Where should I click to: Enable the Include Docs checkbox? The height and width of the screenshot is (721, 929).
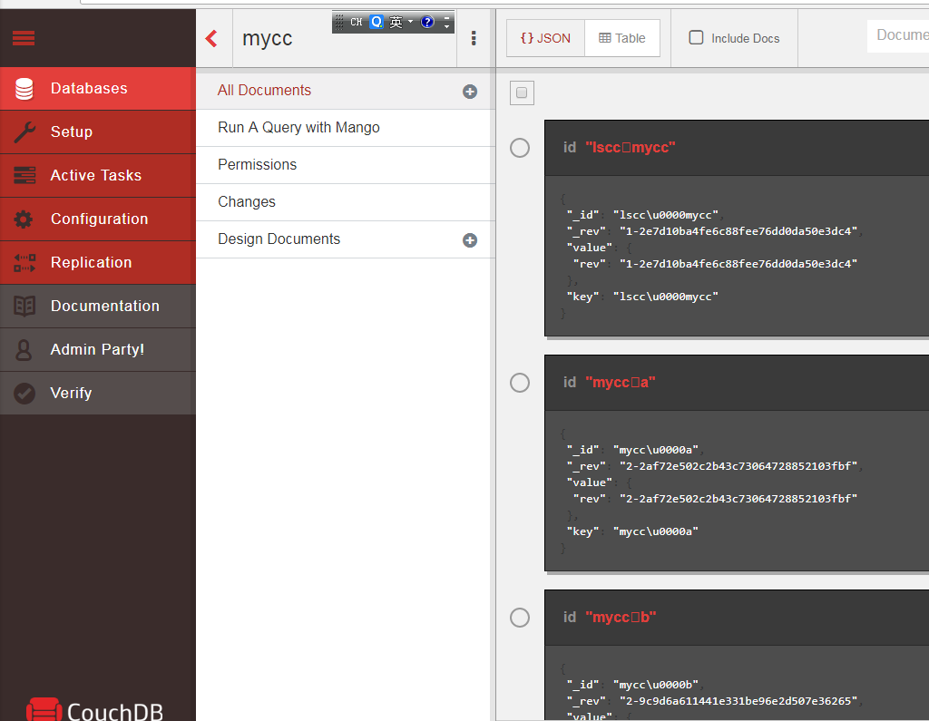tap(696, 38)
